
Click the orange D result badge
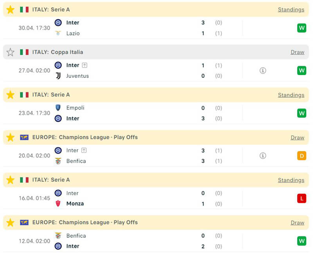pyautogui.click(x=301, y=156)
